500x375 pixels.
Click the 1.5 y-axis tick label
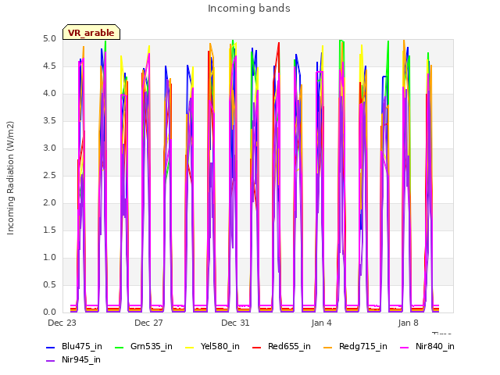click(x=50, y=230)
